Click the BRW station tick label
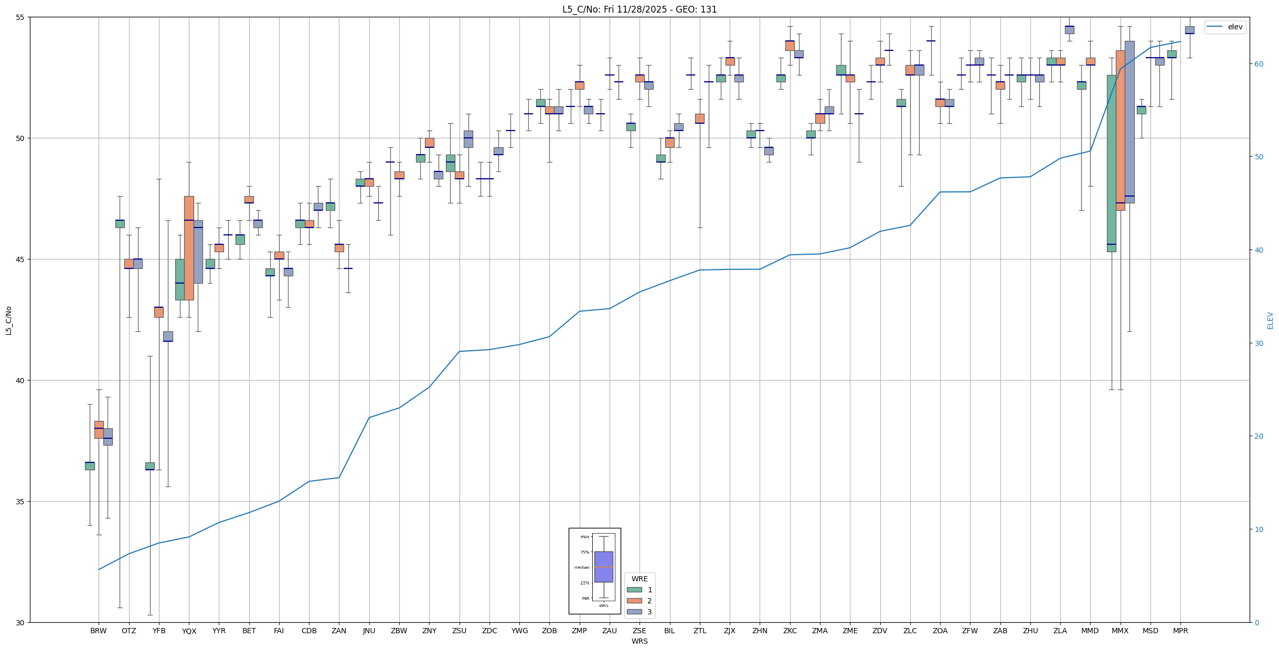This screenshot has height=650, width=1279. [x=98, y=631]
